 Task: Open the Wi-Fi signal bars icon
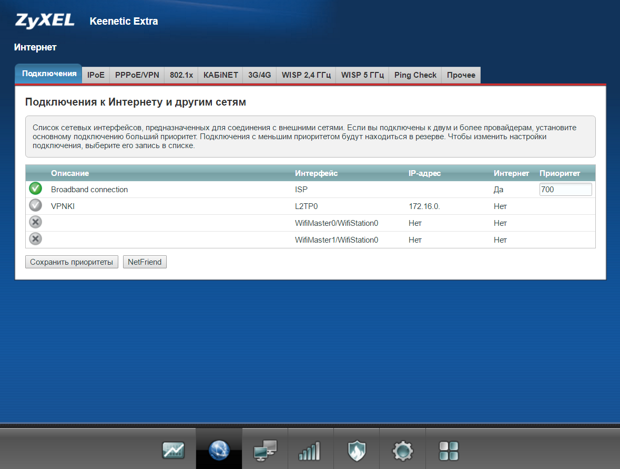coord(310,450)
